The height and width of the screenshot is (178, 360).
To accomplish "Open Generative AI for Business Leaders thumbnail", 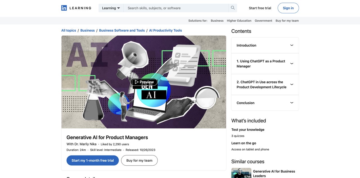I will click(x=241, y=173).
